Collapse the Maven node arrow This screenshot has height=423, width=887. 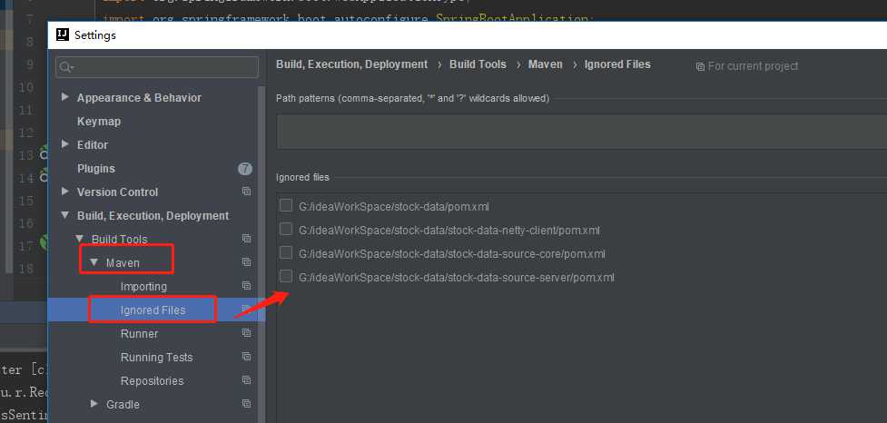pyautogui.click(x=94, y=263)
